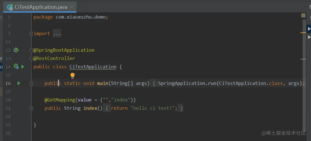Click the yellow lightbulb quick-fix icon
311x141 pixels.
(x=73, y=76)
